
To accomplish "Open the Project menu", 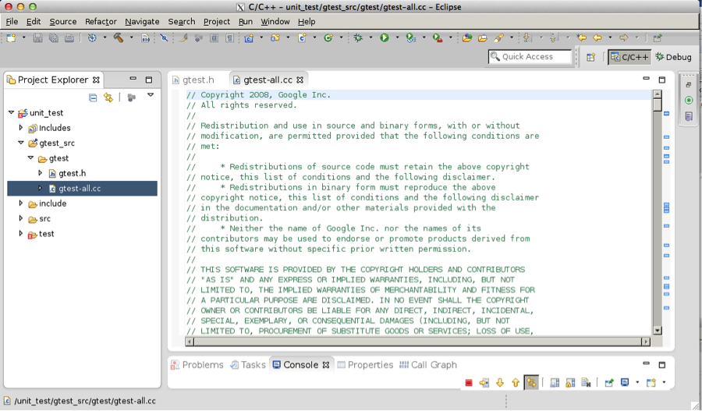I will [217, 22].
